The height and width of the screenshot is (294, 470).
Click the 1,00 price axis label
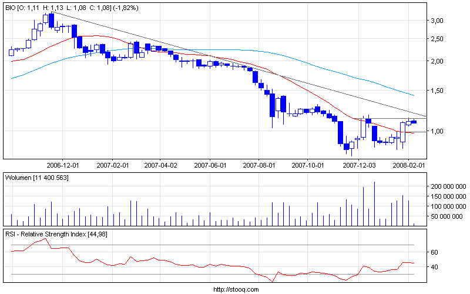[x=437, y=131]
